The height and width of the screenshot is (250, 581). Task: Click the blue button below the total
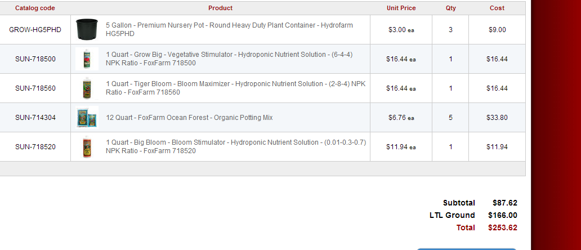pos(467,249)
